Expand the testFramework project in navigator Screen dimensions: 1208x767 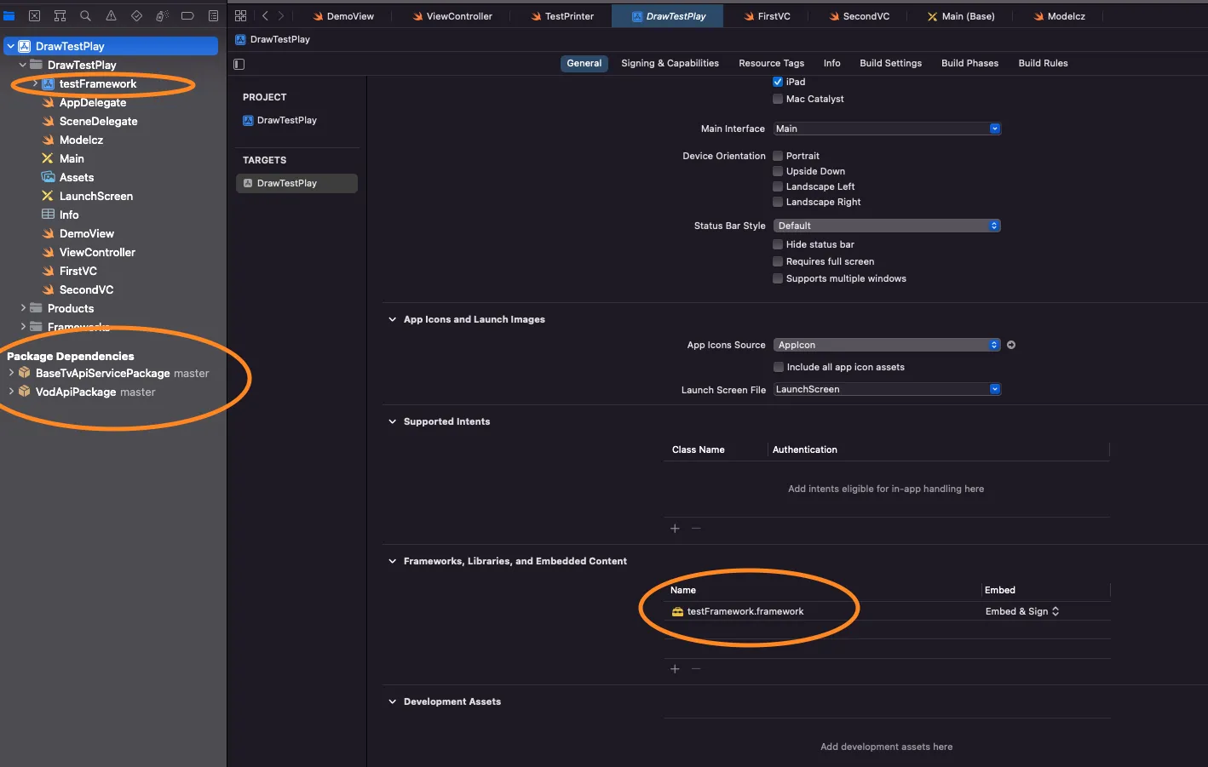pos(35,83)
